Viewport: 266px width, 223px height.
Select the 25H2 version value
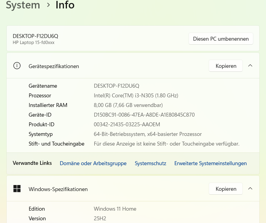100,218
